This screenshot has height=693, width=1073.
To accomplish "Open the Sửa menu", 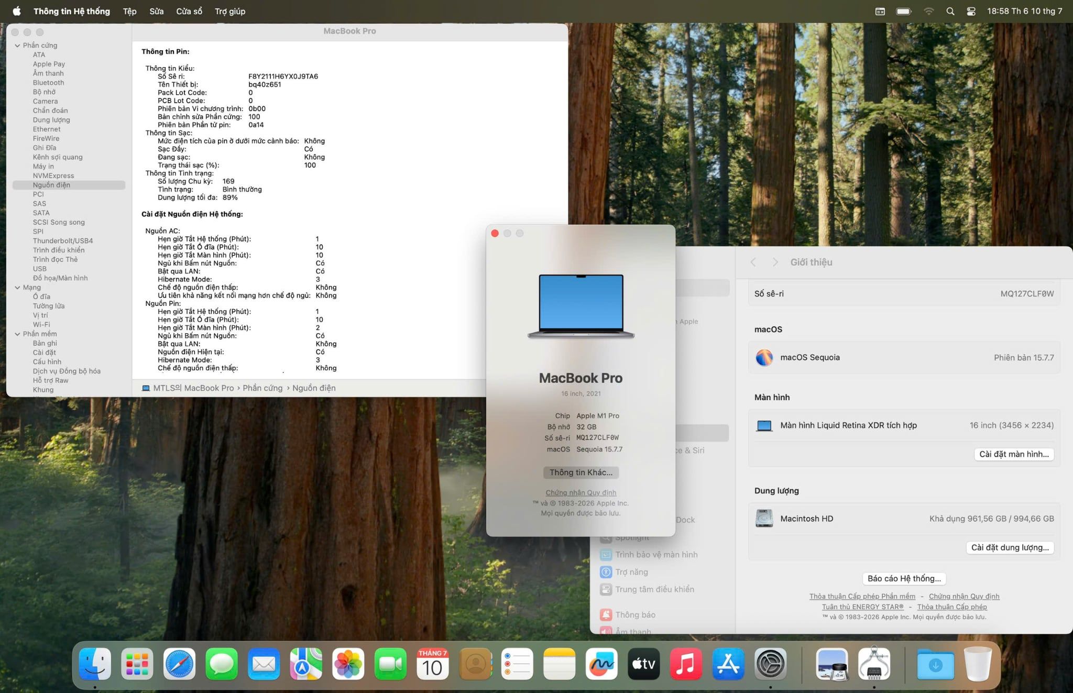I will pos(157,11).
